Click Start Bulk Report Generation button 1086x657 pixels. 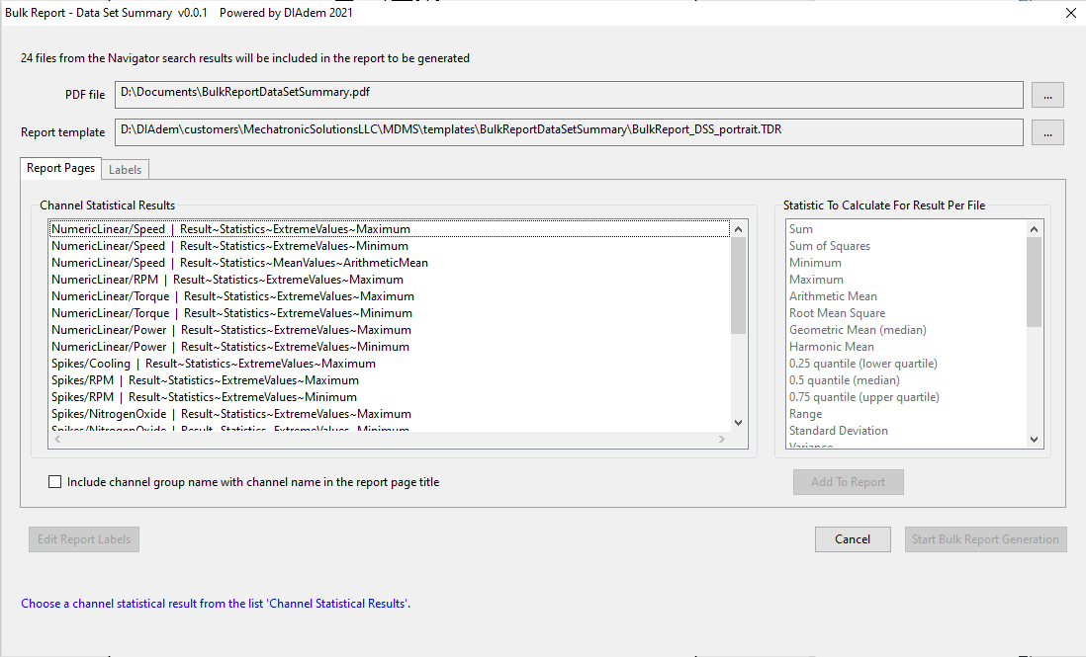pyautogui.click(x=985, y=539)
